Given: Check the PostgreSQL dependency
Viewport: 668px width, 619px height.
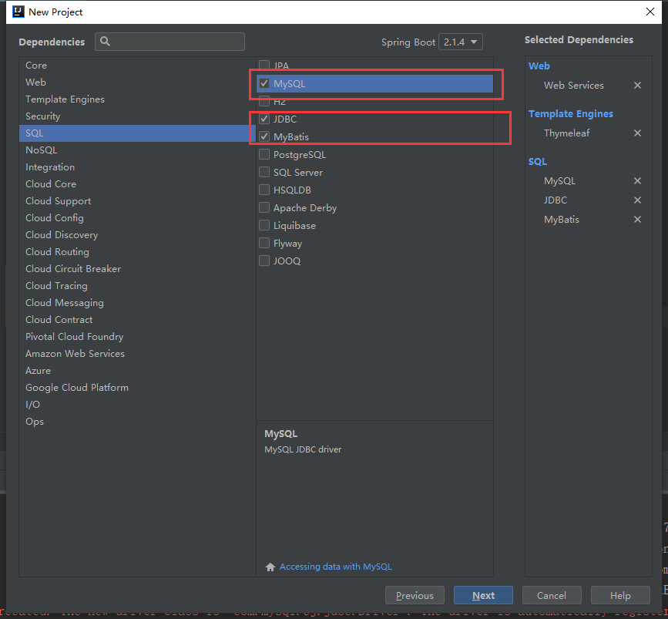Looking at the screenshot, I should coord(264,154).
